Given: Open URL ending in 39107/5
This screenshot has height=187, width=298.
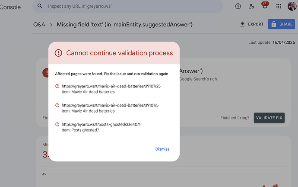Looking at the screenshot, I should point(110,105).
